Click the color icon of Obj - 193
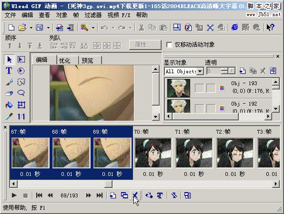 222,88
